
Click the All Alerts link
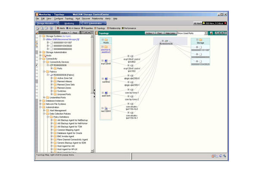point(198,23)
